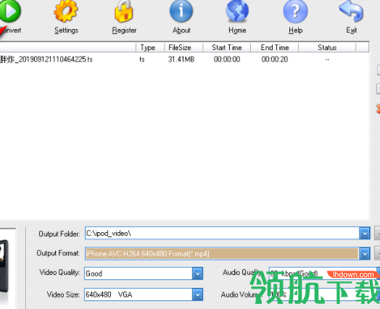380x309 pixels.
Task: Click the iPod preview thumbnail image
Action: 4,267
